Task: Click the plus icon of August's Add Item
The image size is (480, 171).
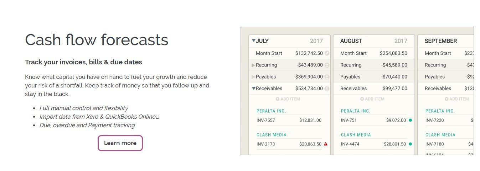Action: coord(362,99)
